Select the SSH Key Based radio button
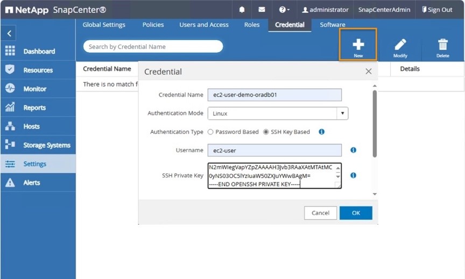465x279 pixels. (x=266, y=132)
